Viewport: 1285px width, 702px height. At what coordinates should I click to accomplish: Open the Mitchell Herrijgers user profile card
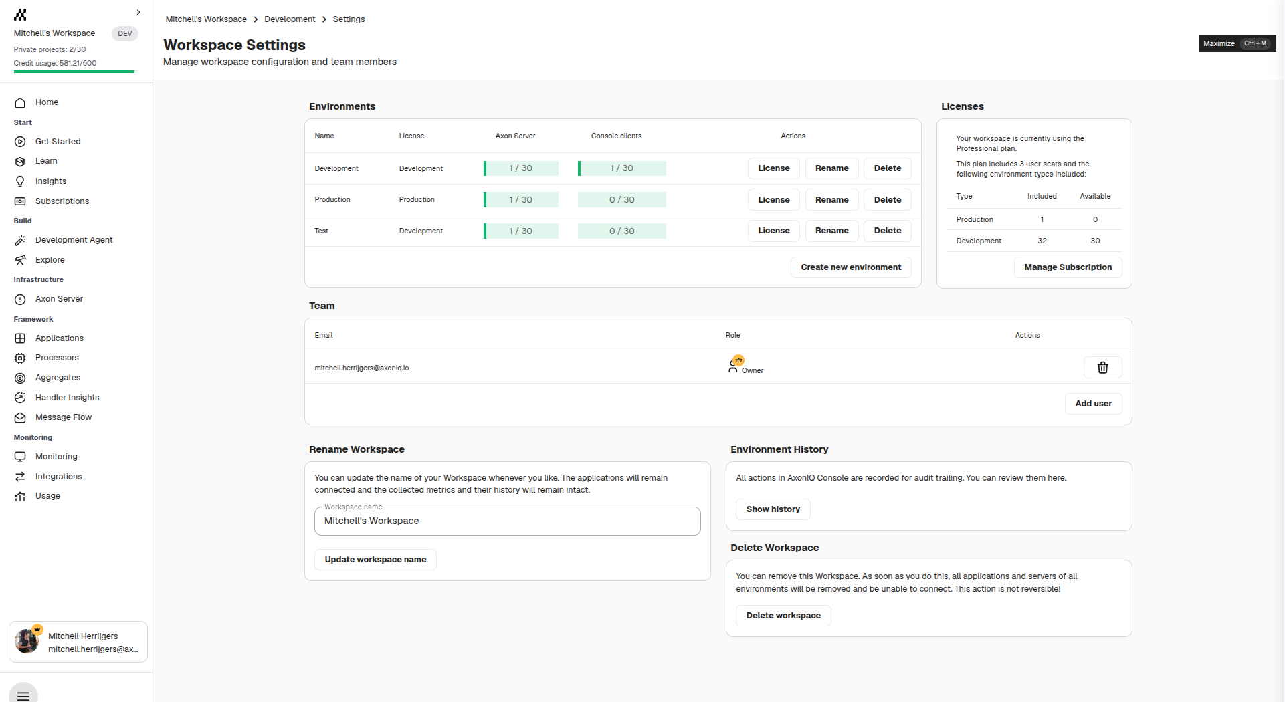[78, 642]
